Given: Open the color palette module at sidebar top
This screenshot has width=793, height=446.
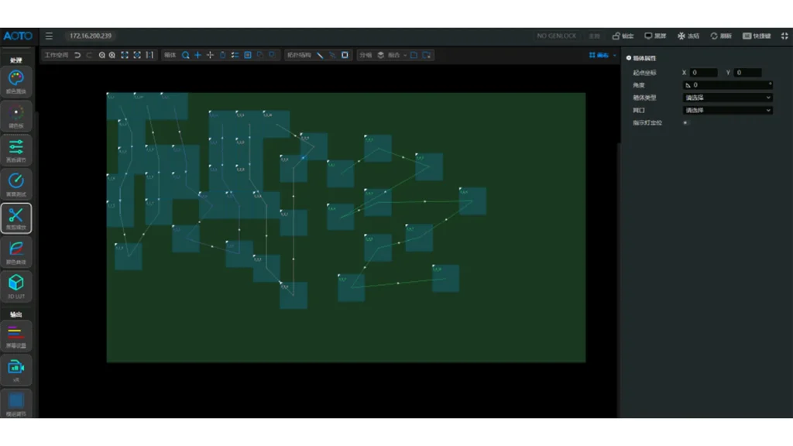Looking at the screenshot, I should point(16,80).
